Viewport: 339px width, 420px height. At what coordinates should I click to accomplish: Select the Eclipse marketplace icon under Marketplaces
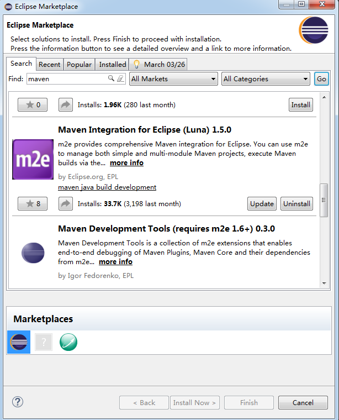click(19, 342)
